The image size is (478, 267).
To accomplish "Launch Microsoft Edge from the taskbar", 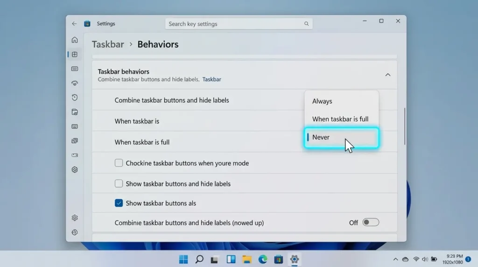I will [x=263, y=260].
